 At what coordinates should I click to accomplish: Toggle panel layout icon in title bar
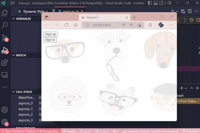tap(156, 3)
